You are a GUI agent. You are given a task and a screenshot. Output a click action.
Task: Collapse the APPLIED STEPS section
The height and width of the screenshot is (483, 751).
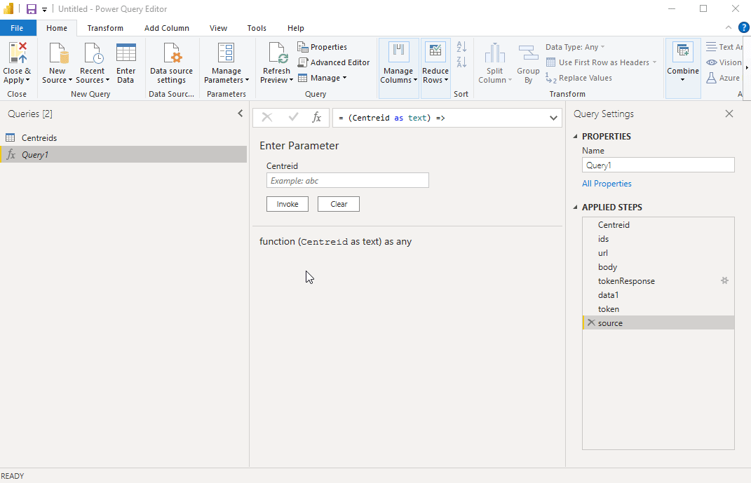575,208
